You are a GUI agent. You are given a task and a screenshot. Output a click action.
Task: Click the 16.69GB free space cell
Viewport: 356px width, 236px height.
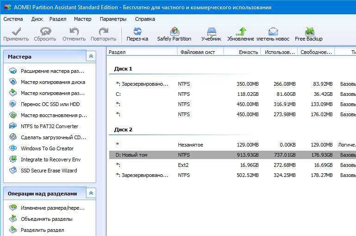coord(323,165)
